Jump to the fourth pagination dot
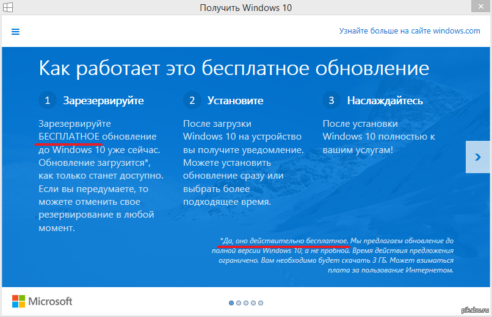 point(253,302)
